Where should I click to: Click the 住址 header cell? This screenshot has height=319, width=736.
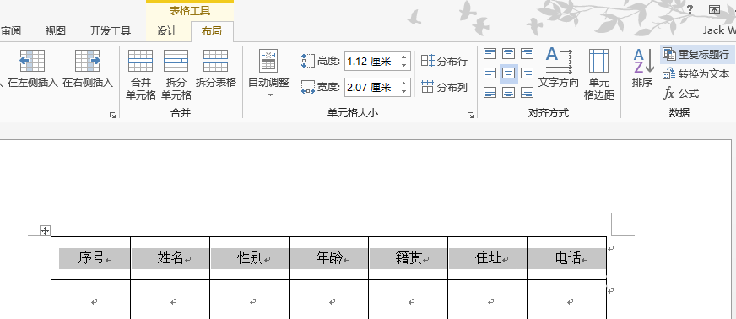488,258
